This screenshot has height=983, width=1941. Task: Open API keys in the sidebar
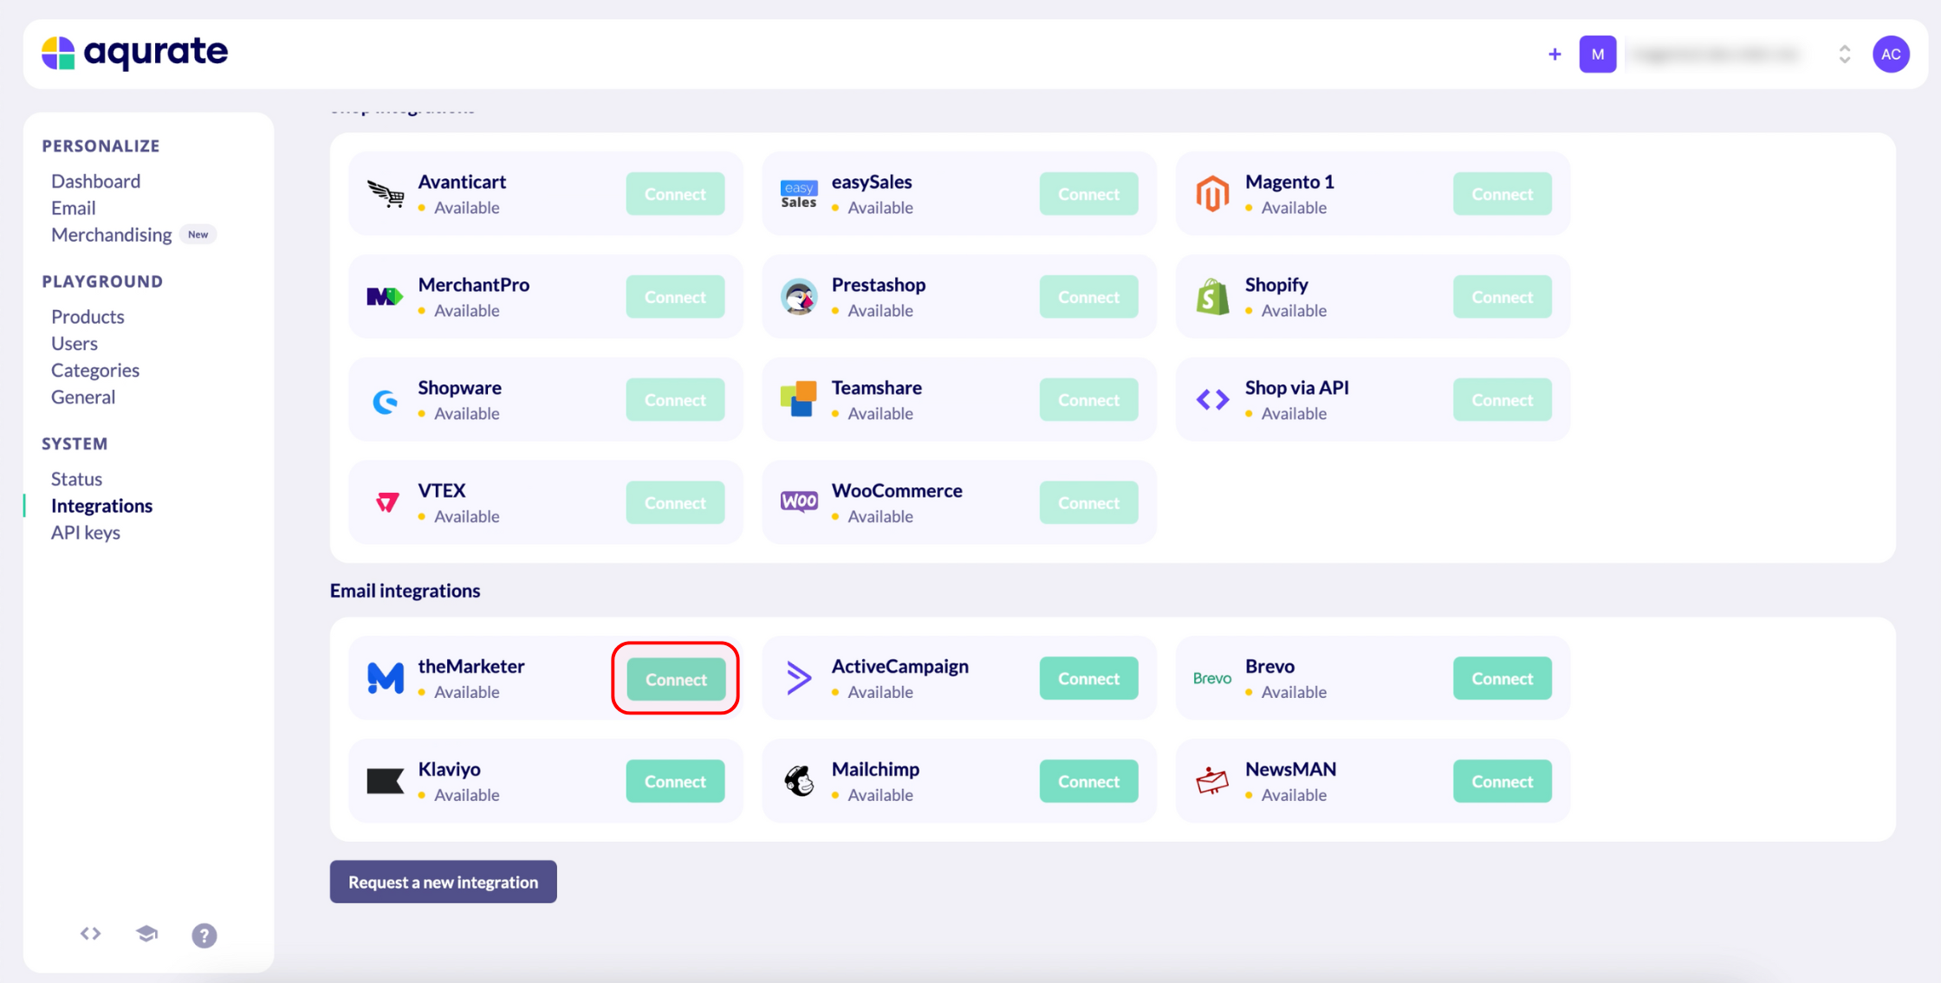pos(86,532)
